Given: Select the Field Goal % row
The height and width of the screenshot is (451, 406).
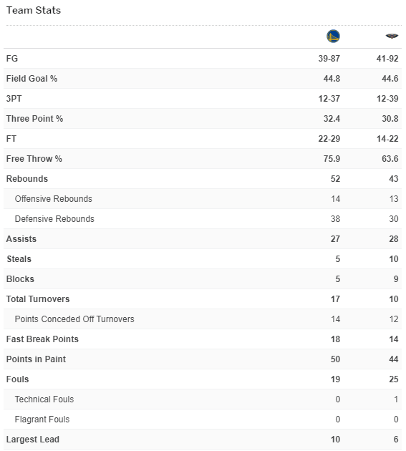Looking at the screenshot, I should (203, 79).
